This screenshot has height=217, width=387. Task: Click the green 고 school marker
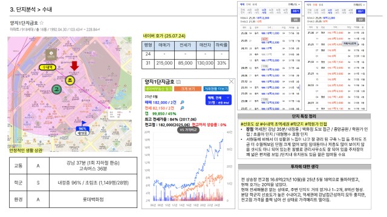click(x=56, y=89)
